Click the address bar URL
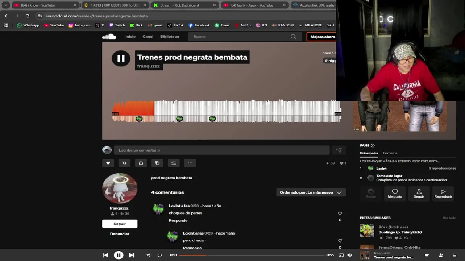This screenshot has width=465, height=261. pyautogui.click(x=97, y=16)
